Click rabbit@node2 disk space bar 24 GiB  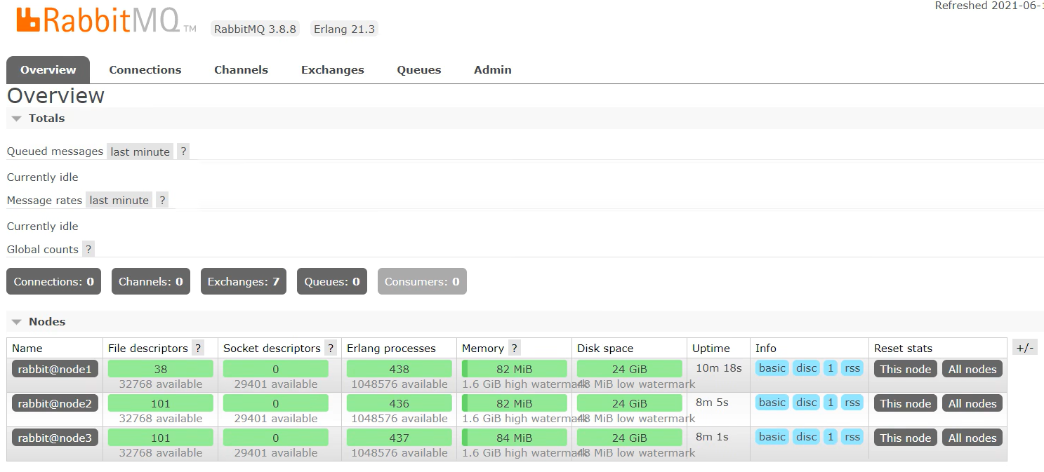(x=630, y=403)
